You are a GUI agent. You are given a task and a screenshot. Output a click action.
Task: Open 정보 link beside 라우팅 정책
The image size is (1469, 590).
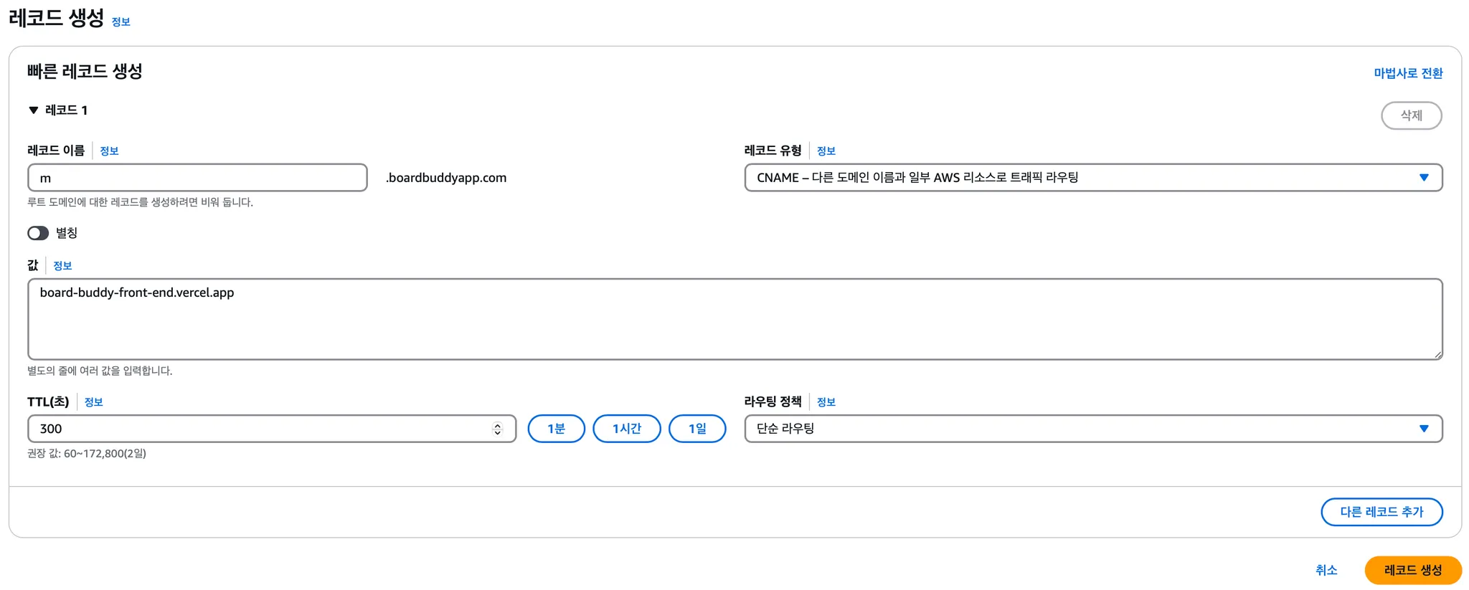click(826, 402)
